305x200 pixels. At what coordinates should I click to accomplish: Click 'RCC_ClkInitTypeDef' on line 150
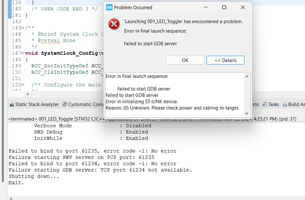click(x=60, y=72)
